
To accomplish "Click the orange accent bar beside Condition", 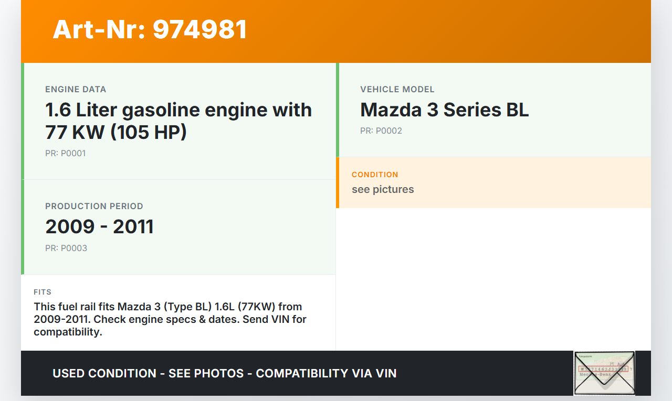I will pyautogui.click(x=338, y=182).
